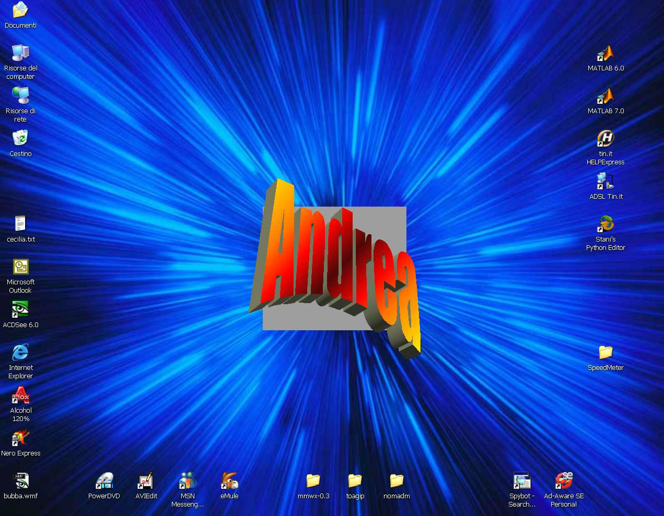Click Stani's Python Editor shortcut
664x516 pixels.
[x=605, y=224]
